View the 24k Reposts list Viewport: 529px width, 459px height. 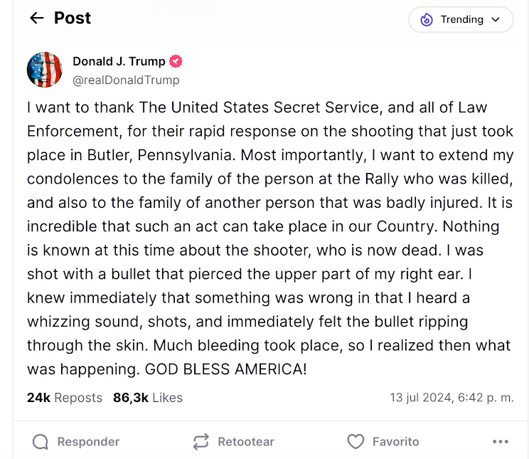click(x=65, y=398)
